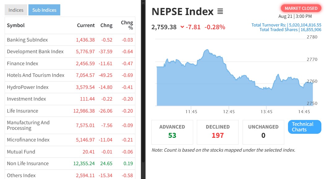The width and height of the screenshot is (326, 179).
Task: Open the NEPSE Index hamburger menu icon
Action: [x=220, y=12]
